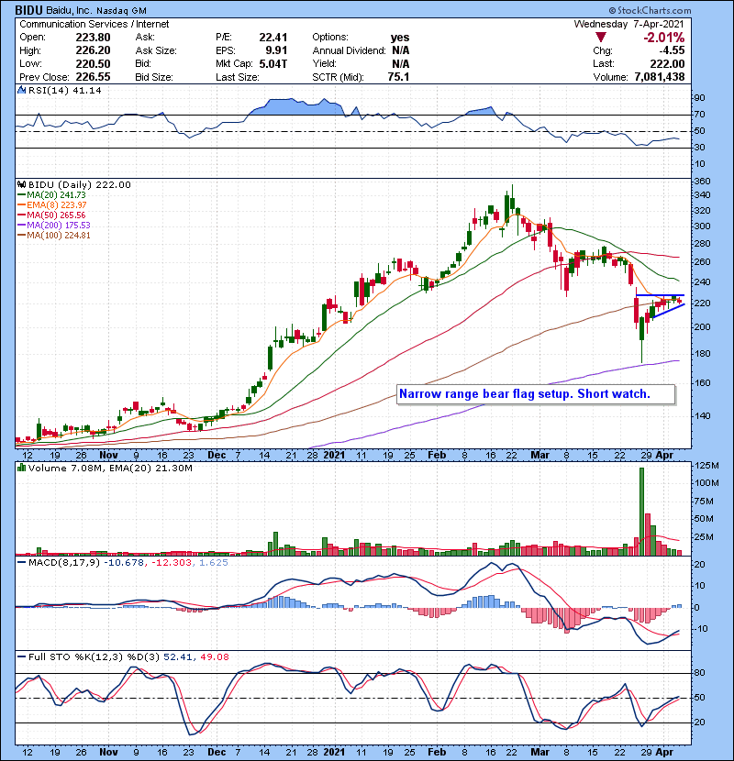Screen dimensions: 734x761
Task: Click the SCTR (Mid) value 75.1
Action: 398,77
